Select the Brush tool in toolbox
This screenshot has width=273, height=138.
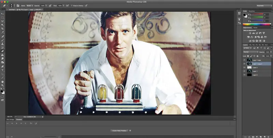2,40
